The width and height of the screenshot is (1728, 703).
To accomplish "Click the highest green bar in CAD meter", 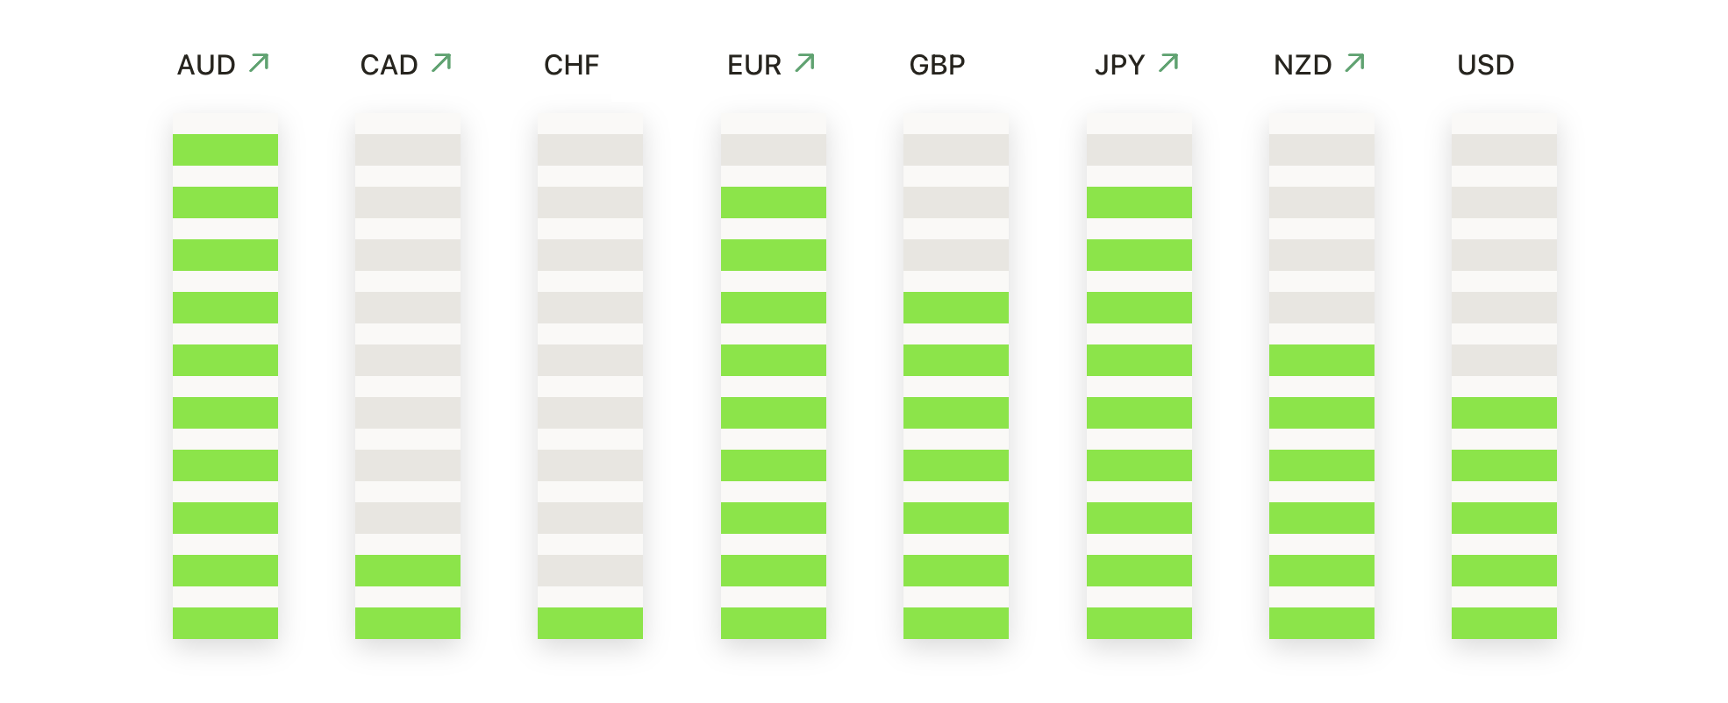I will 408,571.
